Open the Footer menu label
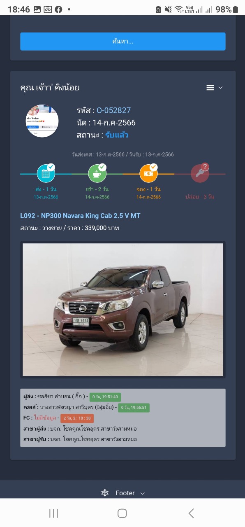This screenshot has height=527, width=245. tap(125, 493)
